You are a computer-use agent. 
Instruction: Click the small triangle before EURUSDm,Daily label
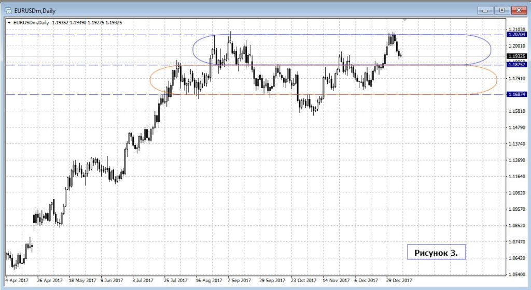coord(9,23)
